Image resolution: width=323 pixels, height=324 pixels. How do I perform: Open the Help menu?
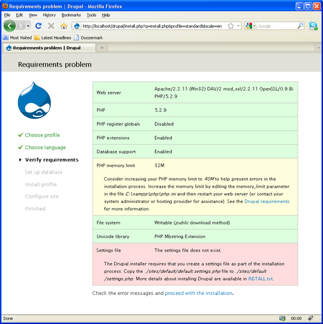click(x=106, y=15)
